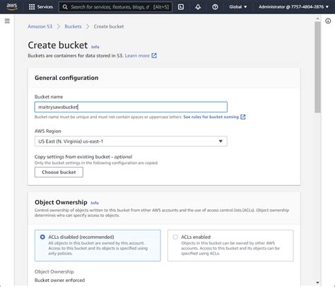This screenshot has height=287, width=335.
Task: Launch the CloudShell terminal icon
Action: [181, 7]
